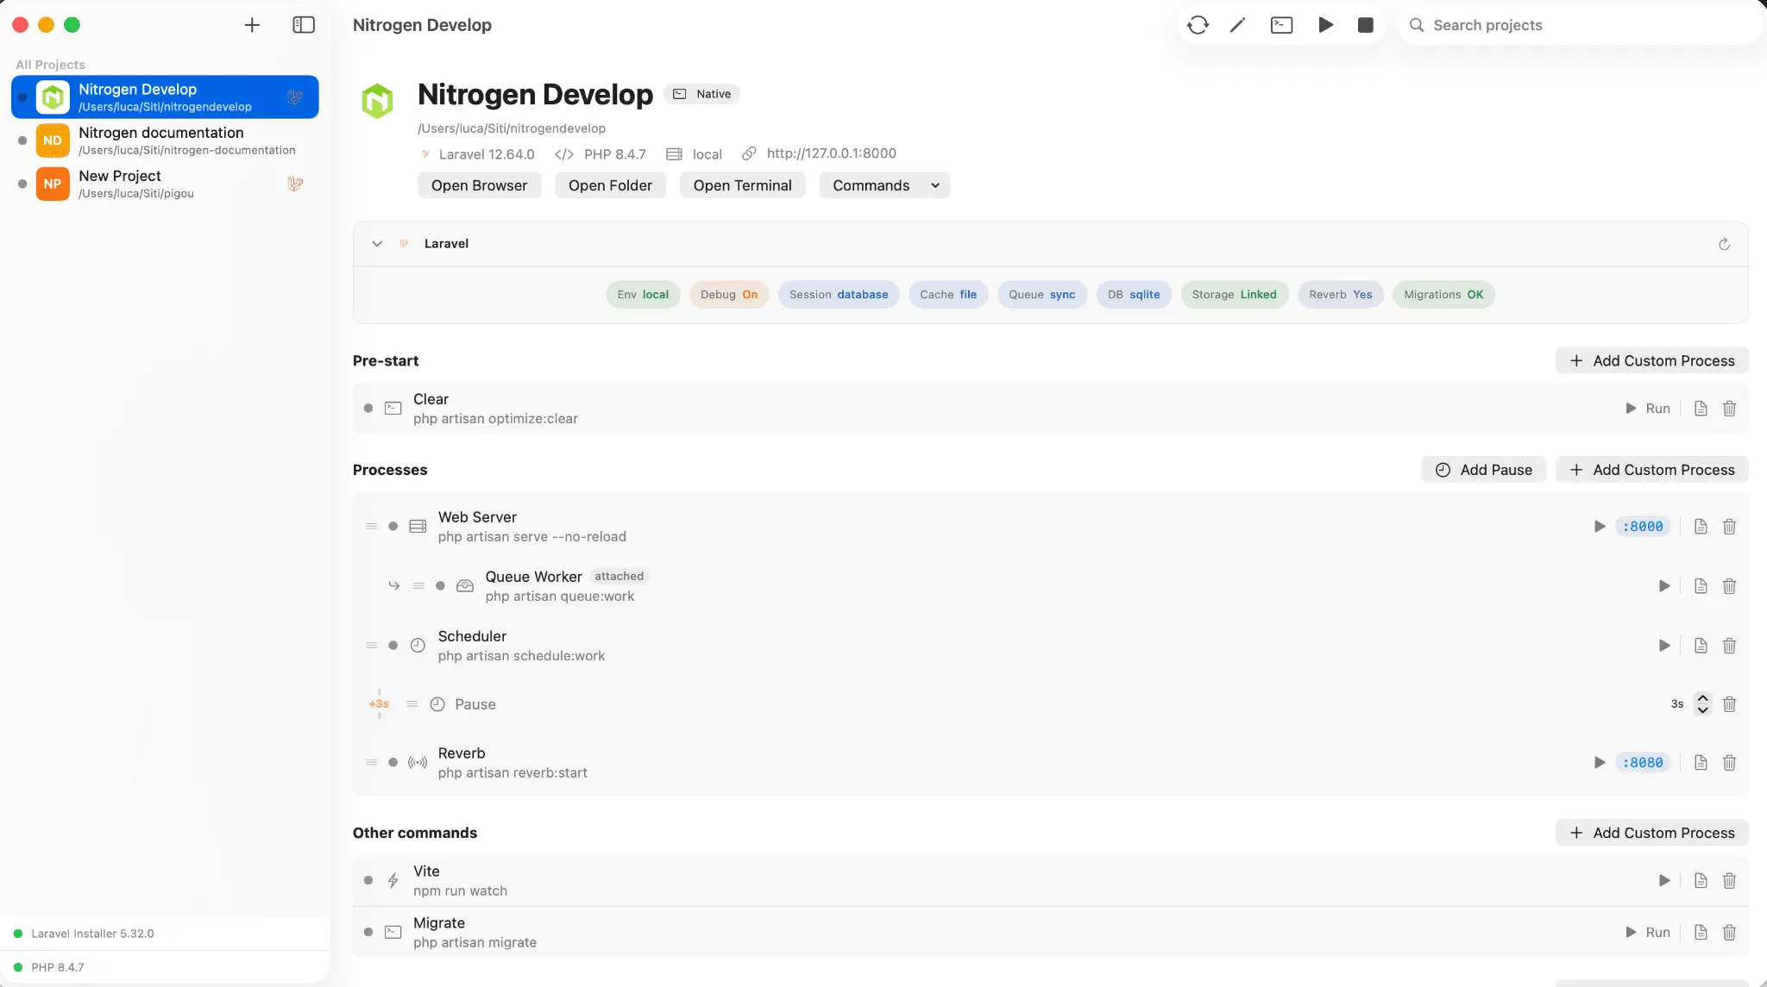Start the Reverb process
1767x987 pixels.
pyautogui.click(x=1600, y=763)
